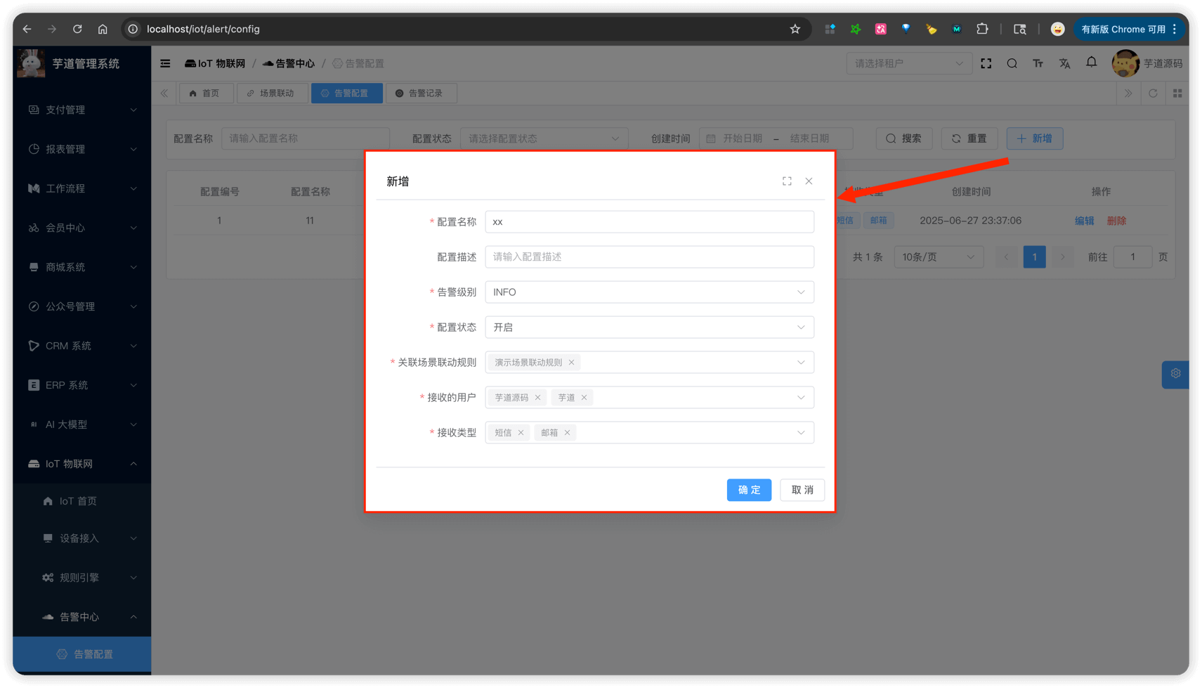Image resolution: width=1202 pixels, height=688 pixels.
Task: Expand the 接收类型 dropdown
Action: [800, 433]
